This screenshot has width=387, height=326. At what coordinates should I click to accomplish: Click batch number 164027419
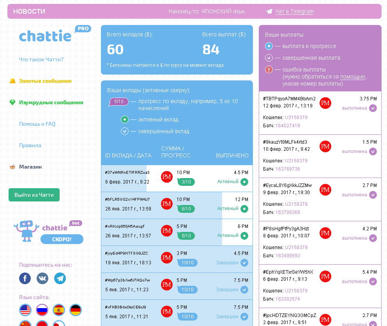click(288, 126)
